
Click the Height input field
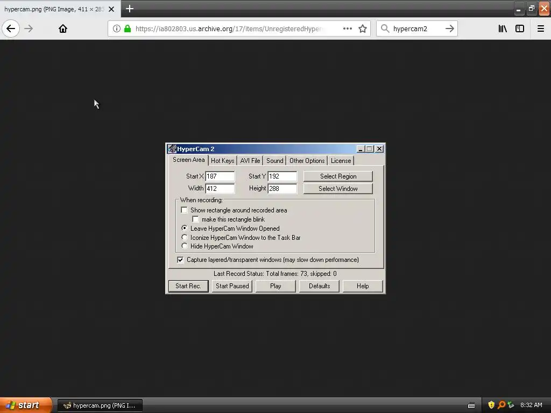[282, 189]
